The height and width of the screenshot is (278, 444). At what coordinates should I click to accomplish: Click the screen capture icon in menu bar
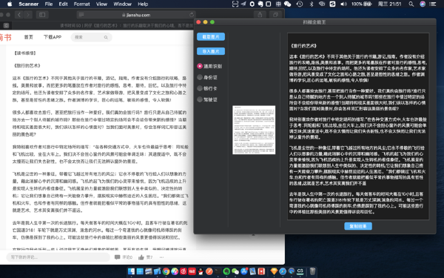(235, 4)
